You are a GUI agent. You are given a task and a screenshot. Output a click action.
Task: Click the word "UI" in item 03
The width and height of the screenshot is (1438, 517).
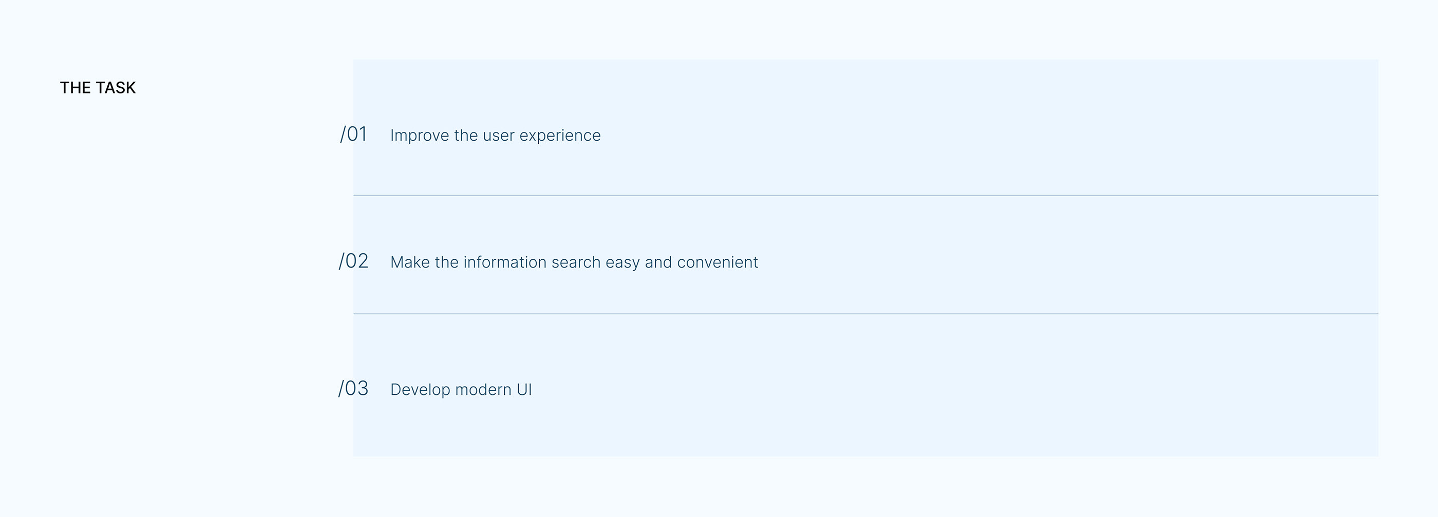point(524,390)
